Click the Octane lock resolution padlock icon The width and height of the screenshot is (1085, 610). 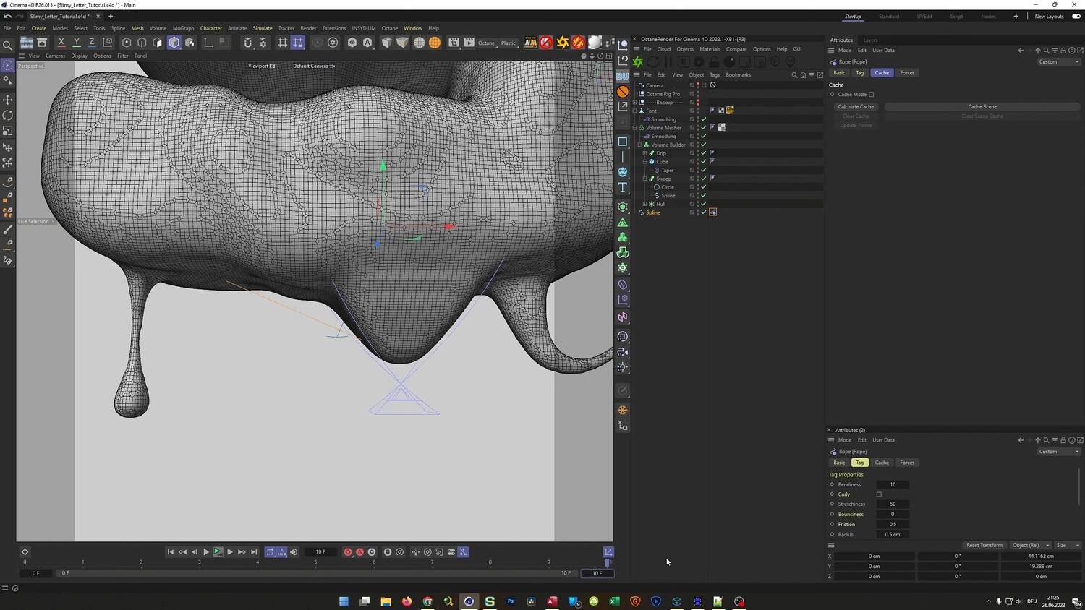point(714,62)
